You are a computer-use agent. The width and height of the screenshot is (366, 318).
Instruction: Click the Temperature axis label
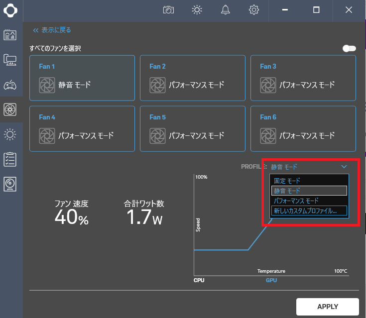pyautogui.click(x=271, y=271)
